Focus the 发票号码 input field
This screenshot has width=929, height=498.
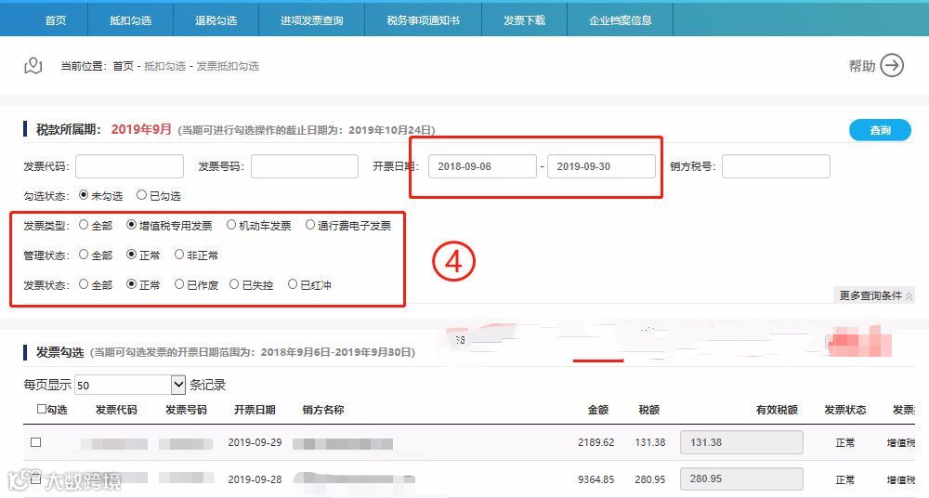[305, 166]
